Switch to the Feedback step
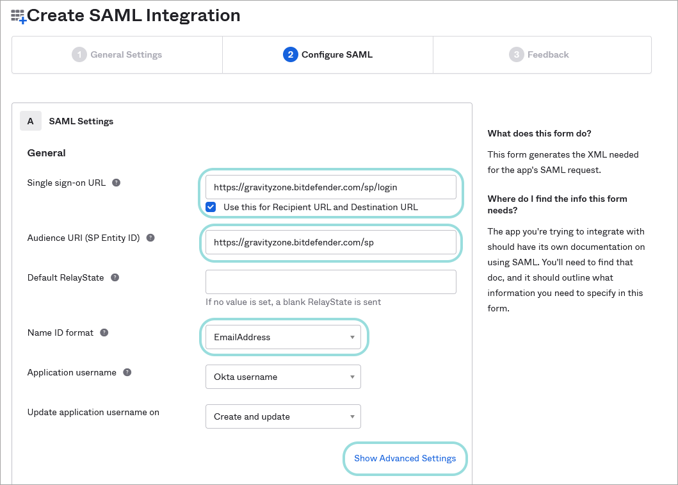The height and width of the screenshot is (485, 678). coord(542,54)
